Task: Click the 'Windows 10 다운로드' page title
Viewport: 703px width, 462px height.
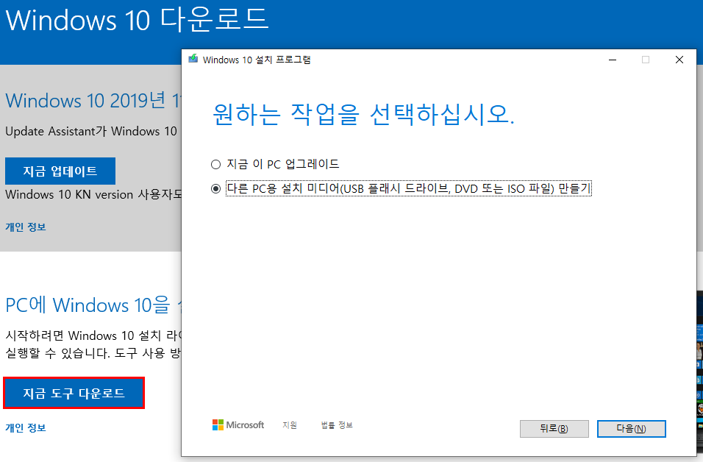Action: pyautogui.click(x=138, y=19)
